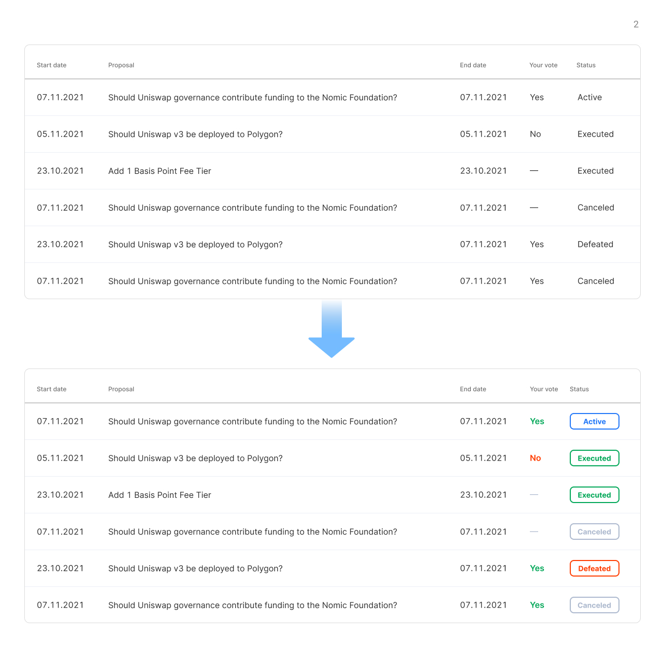The width and height of the screenshot is (663, 649).
Task: Click the red Defeated status badge
Action: (594, 568)
